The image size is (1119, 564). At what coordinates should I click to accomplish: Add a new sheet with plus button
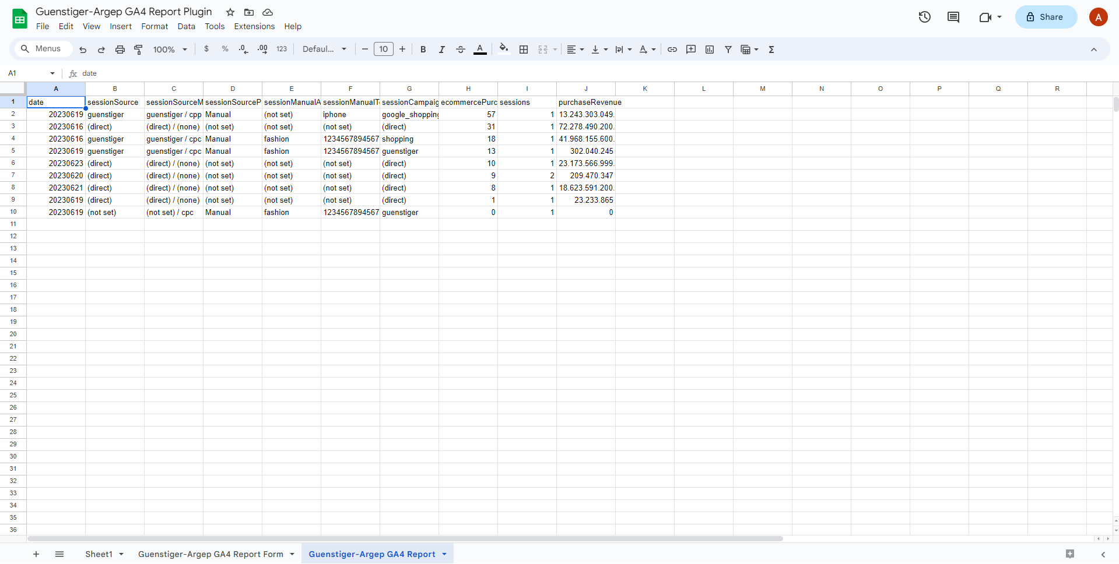pyautogui.click(x=36, y=554)
